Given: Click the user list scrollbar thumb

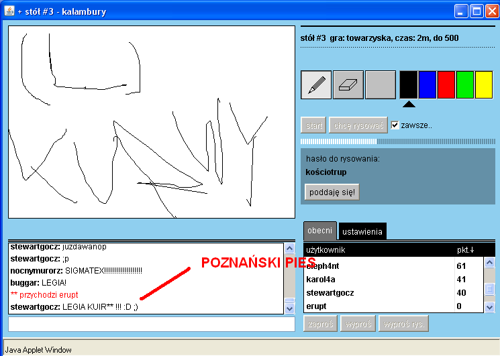Looking at the screenshot, I should pos(489,289).
